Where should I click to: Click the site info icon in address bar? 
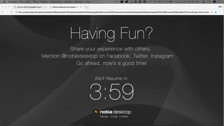pos(16,12)
